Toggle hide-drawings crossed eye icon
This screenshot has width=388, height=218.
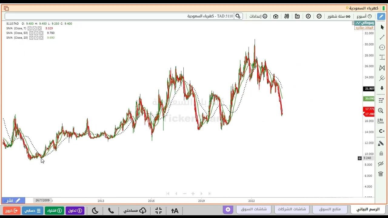pos(381,164)
